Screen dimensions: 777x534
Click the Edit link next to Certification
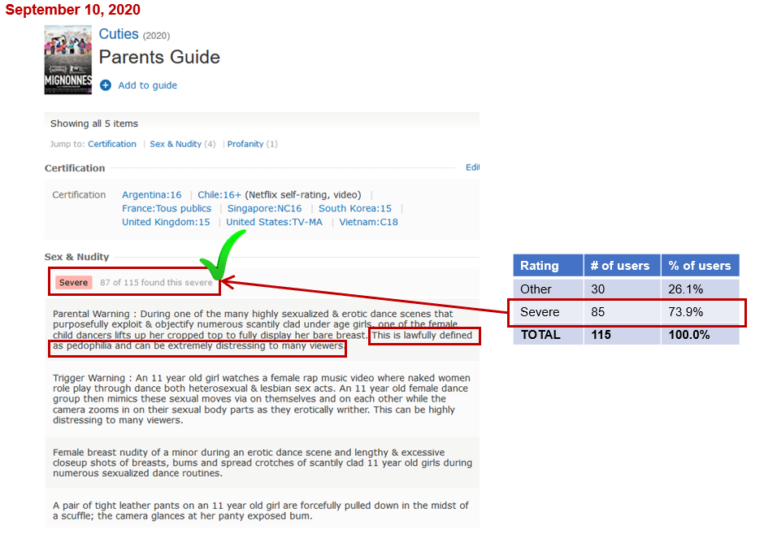472,167
